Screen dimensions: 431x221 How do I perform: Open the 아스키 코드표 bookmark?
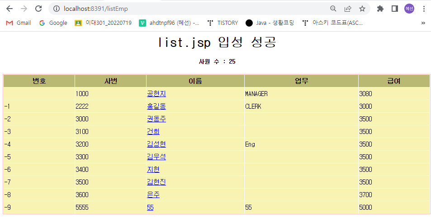[x=332, y=23]
